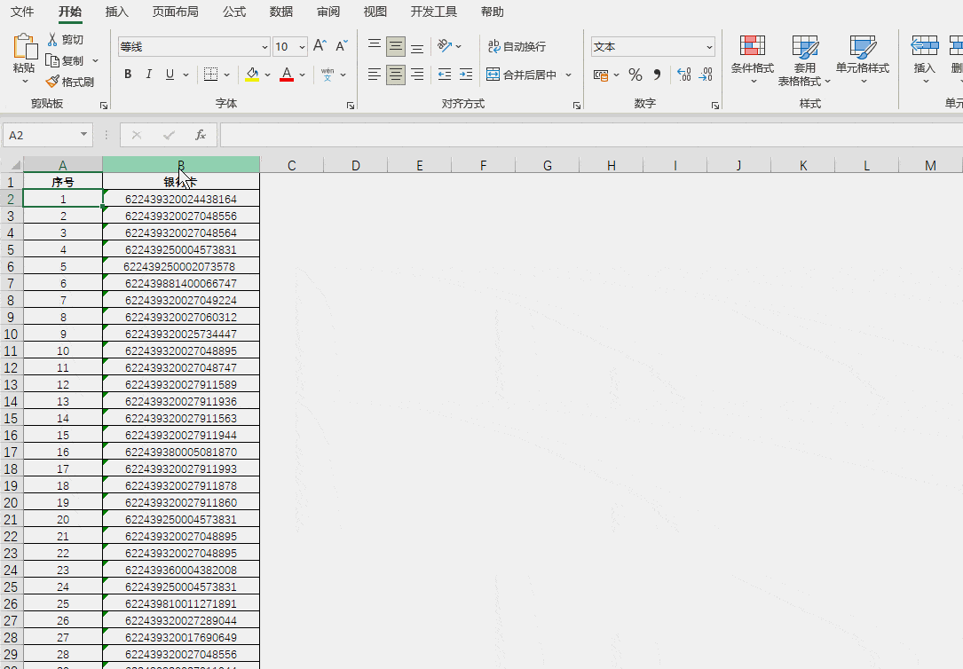The height and width of the screenshot is (669, 963).
Task: Expand the Merge & Center dropdown arrow
Action: pos(569,75)
